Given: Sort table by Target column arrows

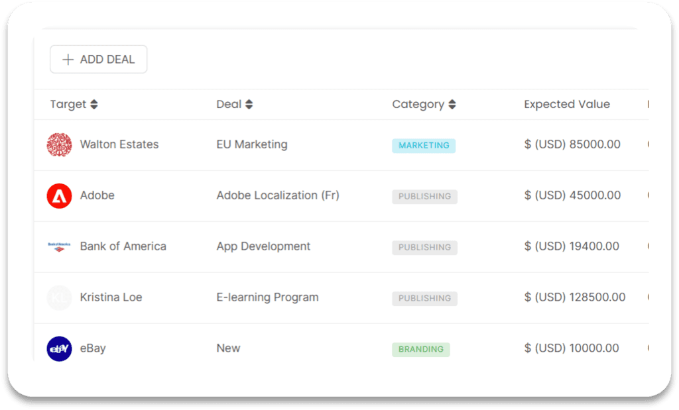Looking at the screenshot, I should pos(94,105).
